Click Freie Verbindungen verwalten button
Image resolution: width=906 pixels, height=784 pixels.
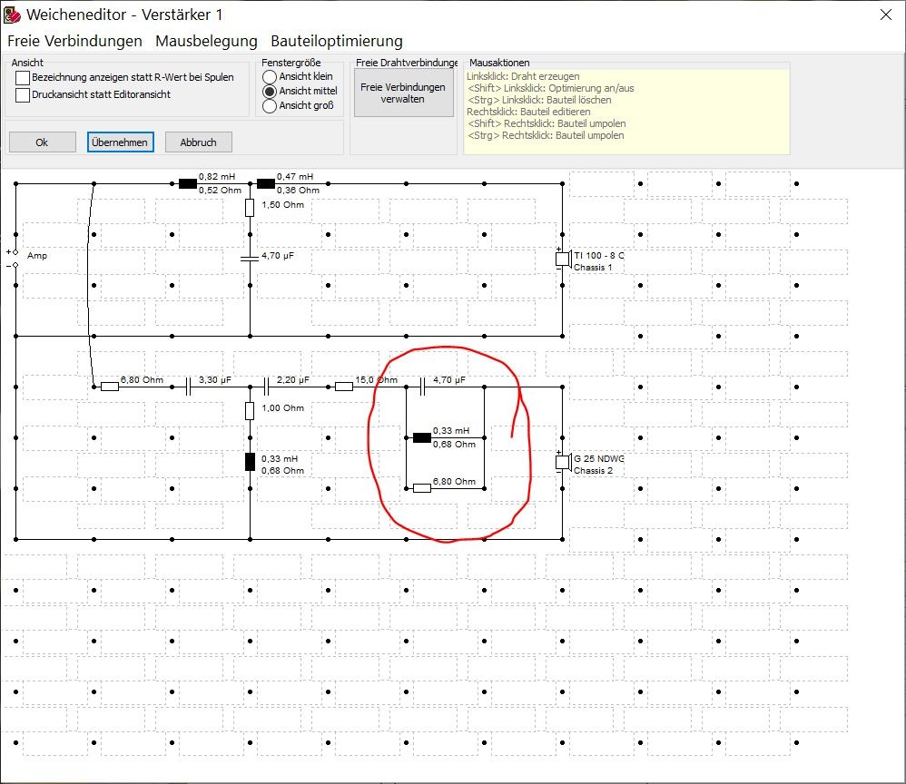click(x=403, y=93)
